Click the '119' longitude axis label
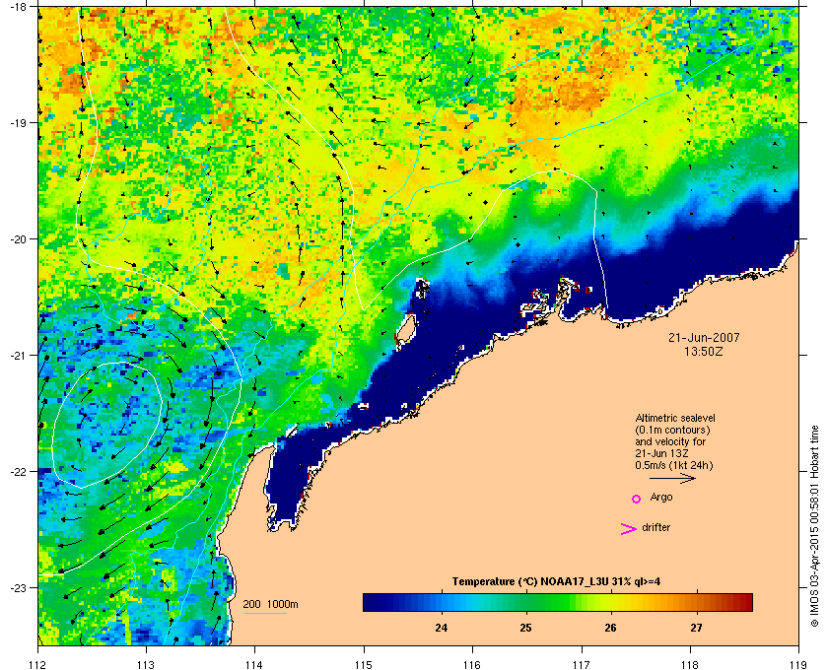Viewport: 828px width, 670px height. click(x=798, y=665)
